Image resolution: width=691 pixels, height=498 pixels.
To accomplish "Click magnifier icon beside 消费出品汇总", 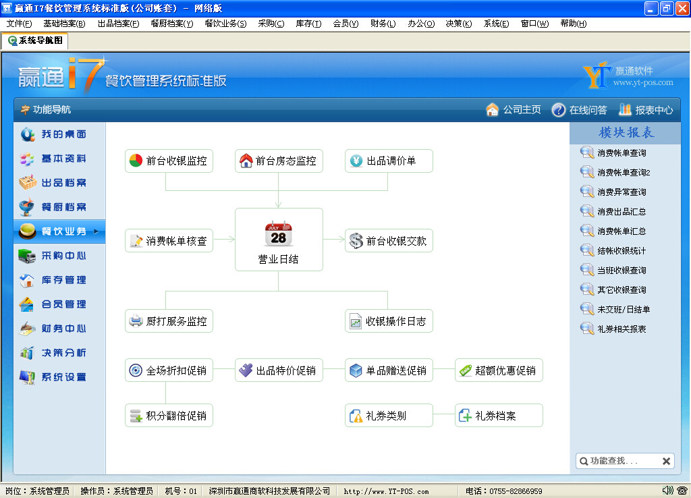I will pyautogui.click(x=587, y=211).
